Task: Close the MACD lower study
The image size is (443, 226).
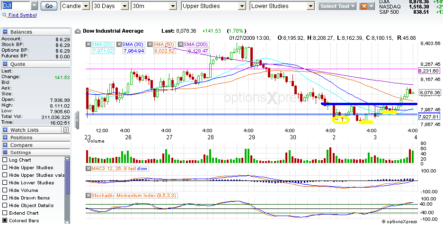Action: [x=89, y=169]
